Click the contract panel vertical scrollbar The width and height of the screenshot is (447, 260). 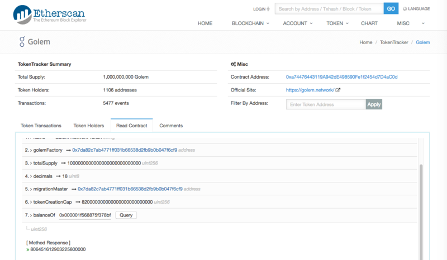(x=421, y=211)
